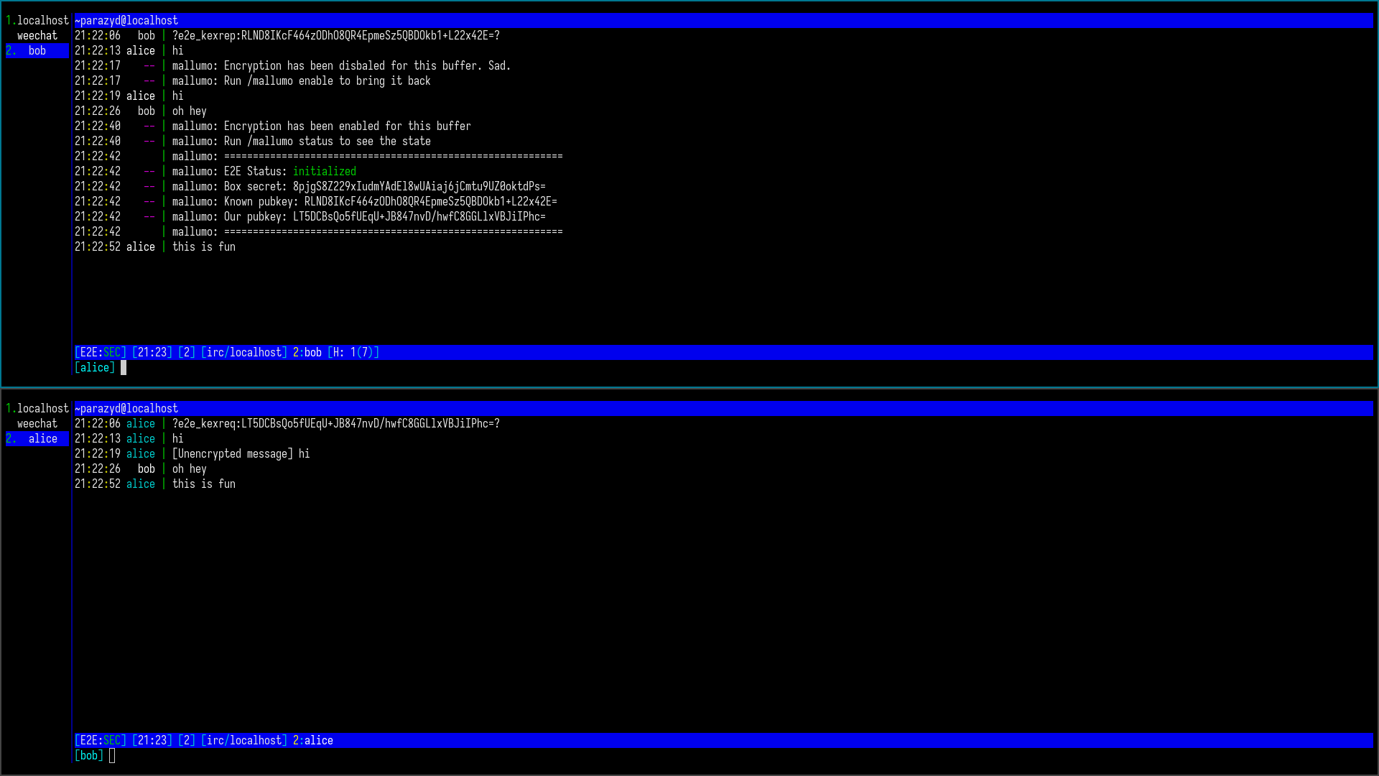Screen dimensions: 1379x776
Task: Click the hotlist H: 1(7) indicator
Action: click(x=353, y=353)
